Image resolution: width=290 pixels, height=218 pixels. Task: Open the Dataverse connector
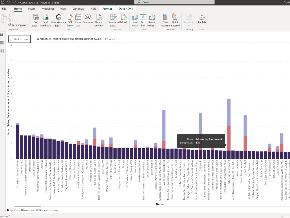tap(88, 20)
